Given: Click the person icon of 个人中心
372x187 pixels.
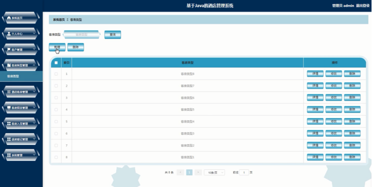Looking at the screenshot, I should (9, 34).
